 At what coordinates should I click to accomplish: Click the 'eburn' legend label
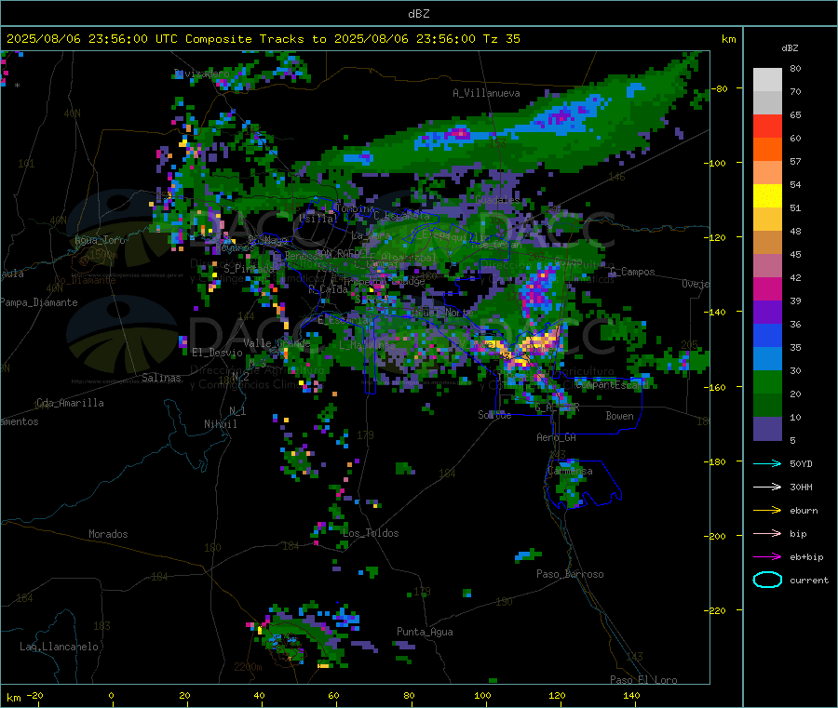(x=804, y=511)
